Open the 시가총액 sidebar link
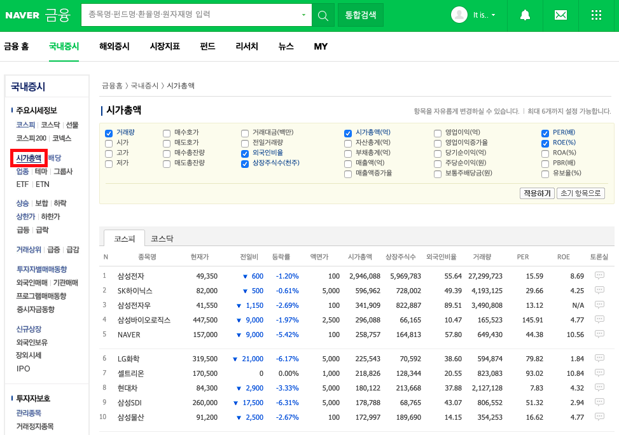This screenshot has height=435, width=619. (x=29, y=158)
